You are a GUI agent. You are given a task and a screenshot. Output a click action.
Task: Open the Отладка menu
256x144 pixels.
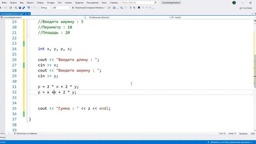[x=51, y=3]
